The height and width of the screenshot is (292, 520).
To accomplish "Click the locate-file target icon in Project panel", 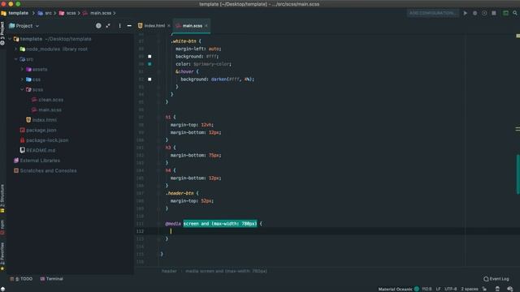I will pyautogui.click(x=98, y=25).
